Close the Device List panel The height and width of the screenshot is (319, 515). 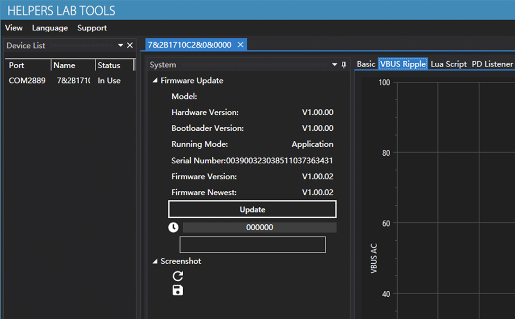pos(130,46)
